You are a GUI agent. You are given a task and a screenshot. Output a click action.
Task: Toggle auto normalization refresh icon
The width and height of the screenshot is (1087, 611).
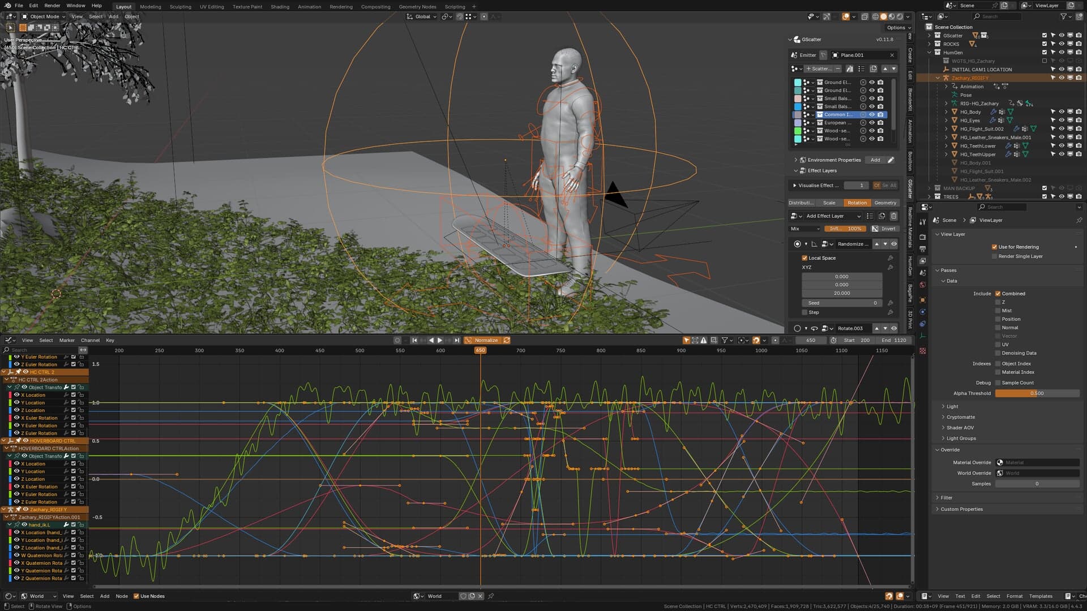[507, 340]
